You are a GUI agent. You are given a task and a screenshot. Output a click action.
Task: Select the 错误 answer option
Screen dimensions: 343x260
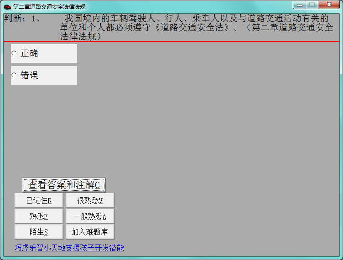[44, 75]
